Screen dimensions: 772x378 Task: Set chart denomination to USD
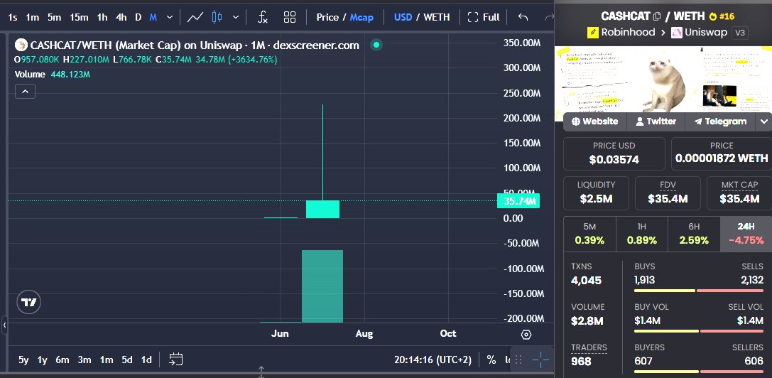pos(403,17)
